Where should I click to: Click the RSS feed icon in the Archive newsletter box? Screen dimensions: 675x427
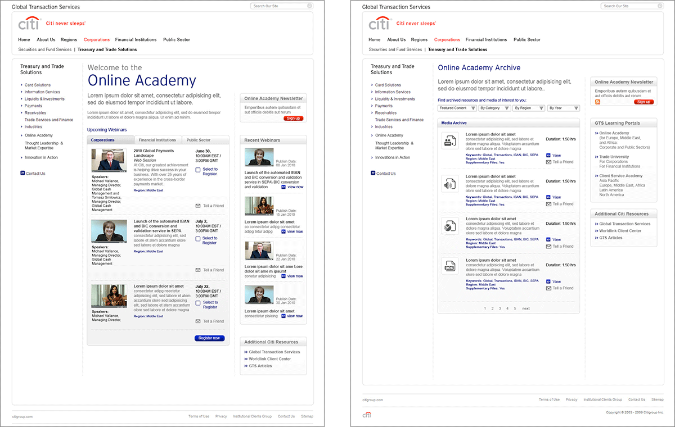pos(598,102)
